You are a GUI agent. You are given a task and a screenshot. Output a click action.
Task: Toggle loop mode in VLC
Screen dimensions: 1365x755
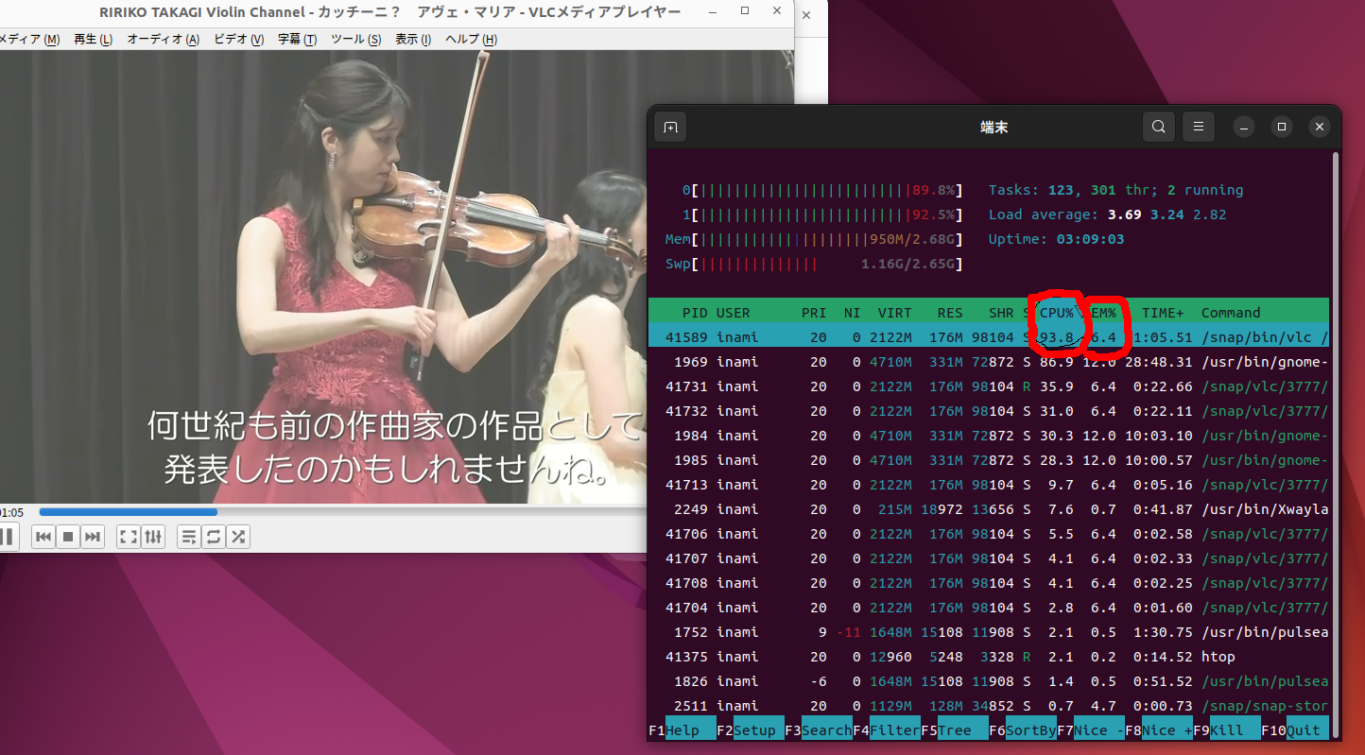tap(214, 537)
